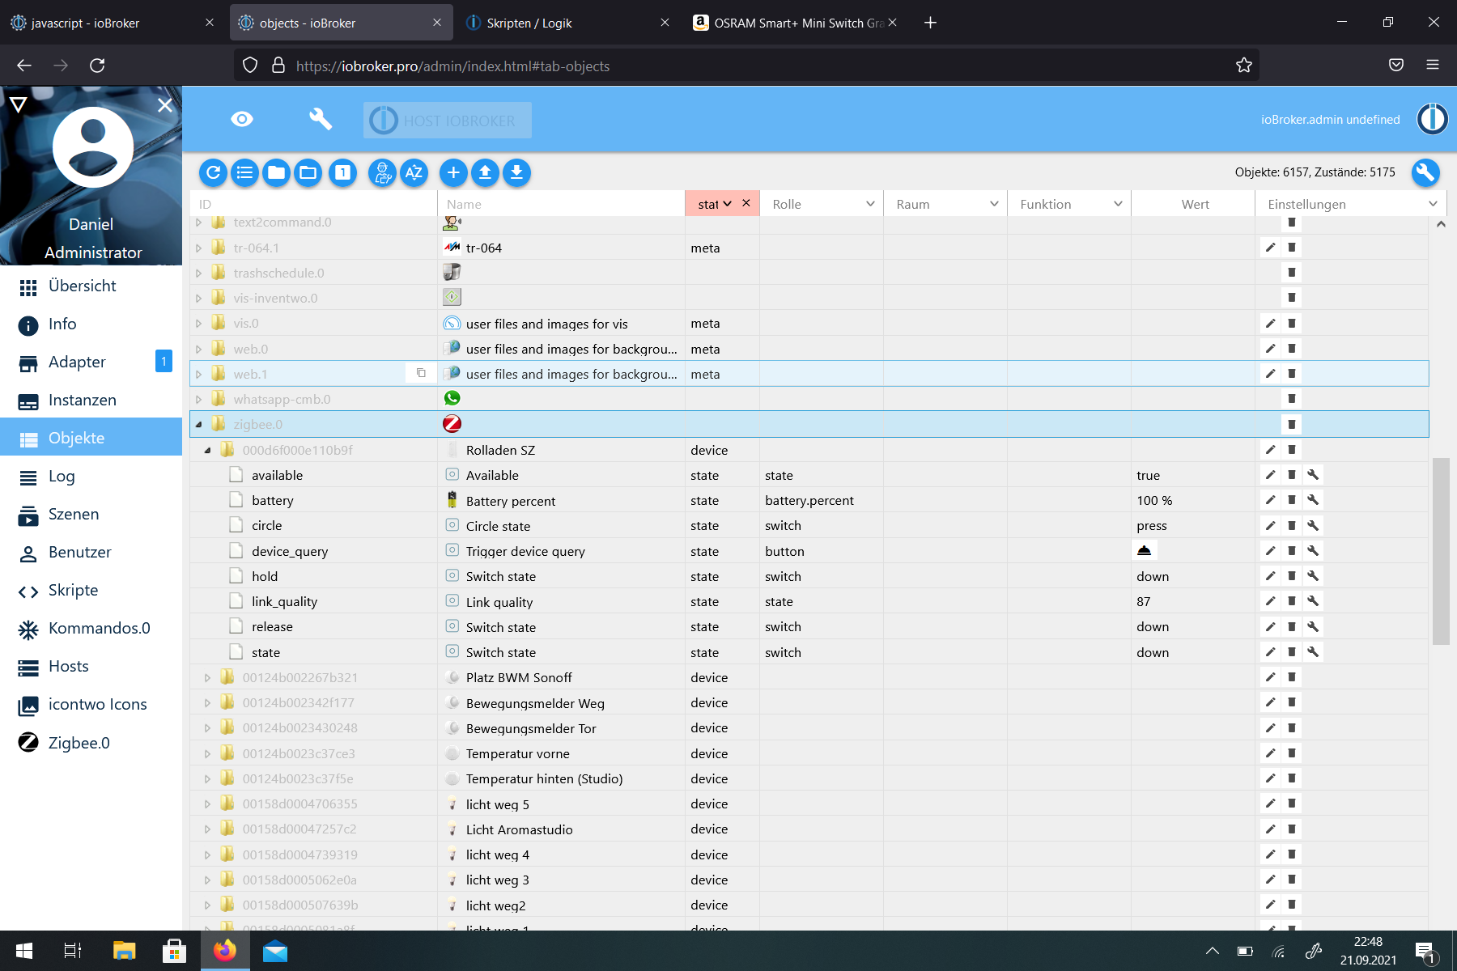Go to Benutzer in sidebar

coord(91,552)
